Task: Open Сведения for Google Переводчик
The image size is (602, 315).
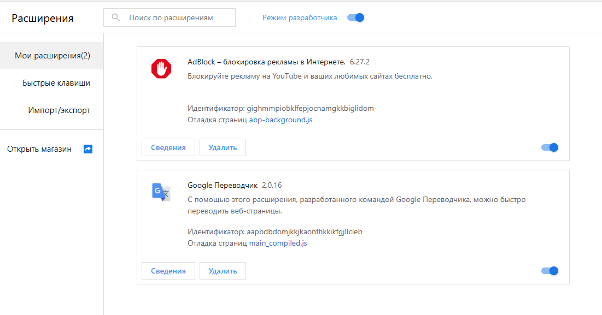Action: point(168,271)
